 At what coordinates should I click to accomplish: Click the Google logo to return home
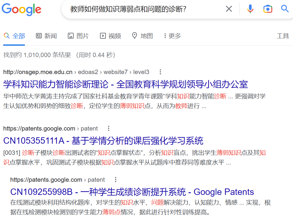21,9
